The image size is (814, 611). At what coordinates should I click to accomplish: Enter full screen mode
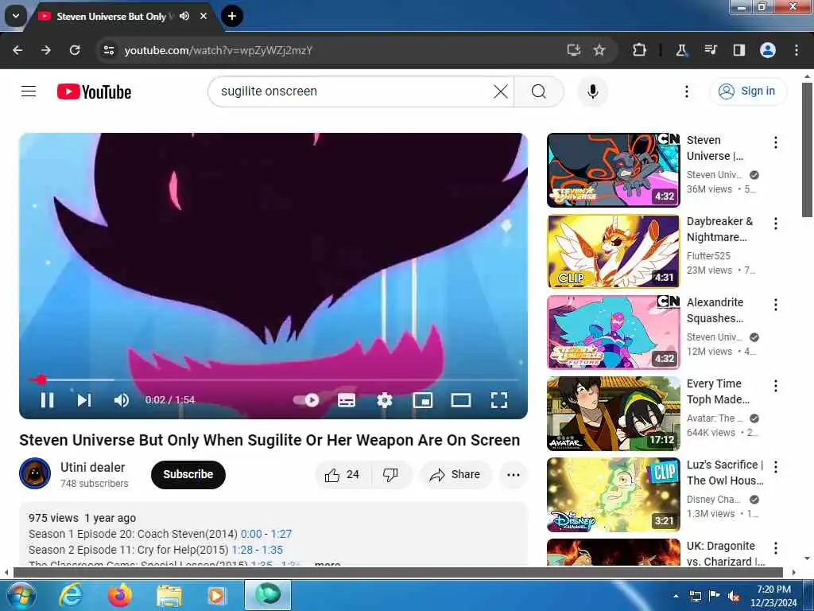click(x=499, y=400)
